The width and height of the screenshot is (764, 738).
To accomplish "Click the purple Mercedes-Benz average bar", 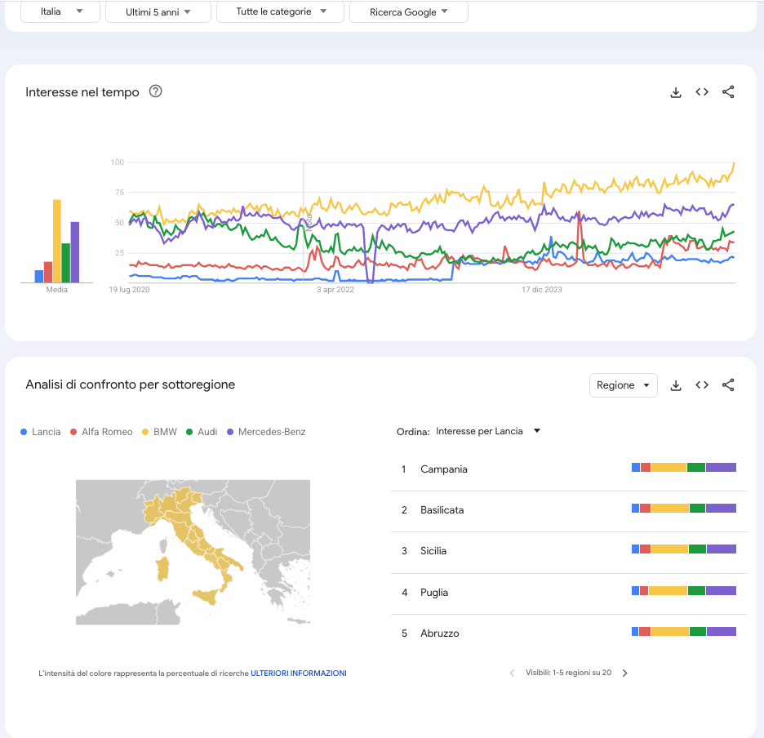I will (75, 252).
